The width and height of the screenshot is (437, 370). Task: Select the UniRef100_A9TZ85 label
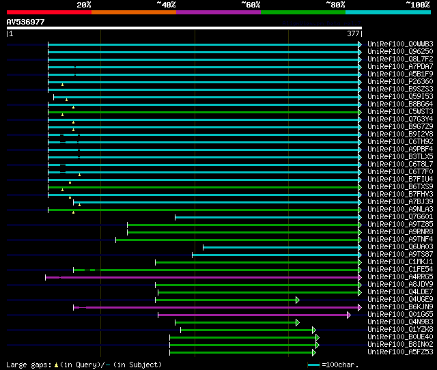point(400,225)
